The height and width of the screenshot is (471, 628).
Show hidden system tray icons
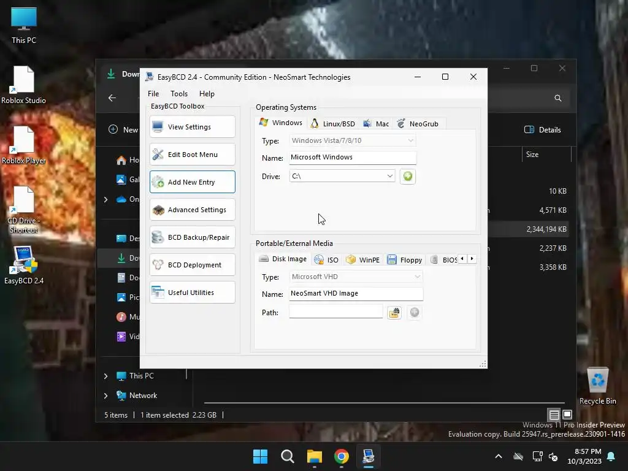[498, 456]
